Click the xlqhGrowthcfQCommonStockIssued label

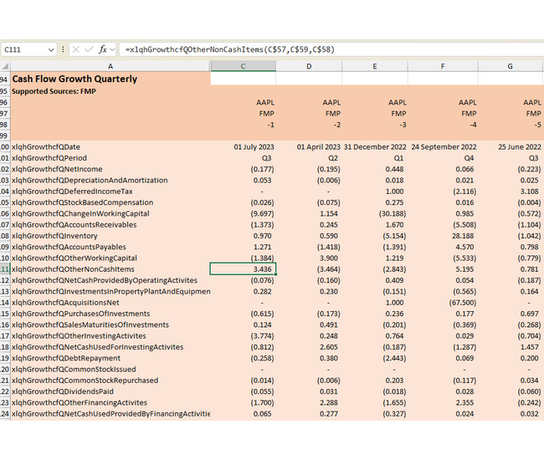pyautogui.click(x=74, y=369)
